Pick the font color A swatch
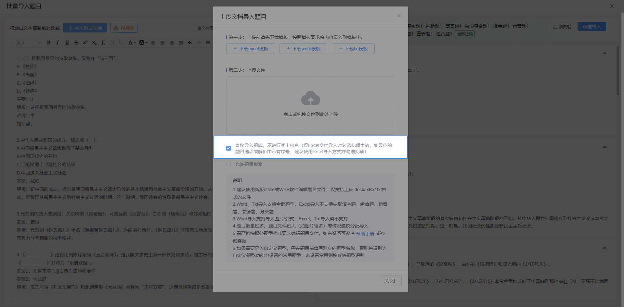 (130, 43)
